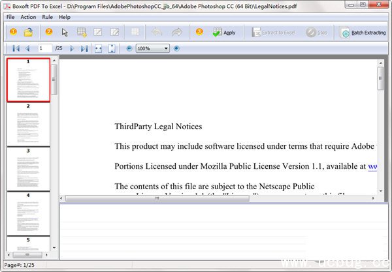Open a PDF with the folder icon
The height and width of the screenshot is (272, 392).
(x=28, y=32)
